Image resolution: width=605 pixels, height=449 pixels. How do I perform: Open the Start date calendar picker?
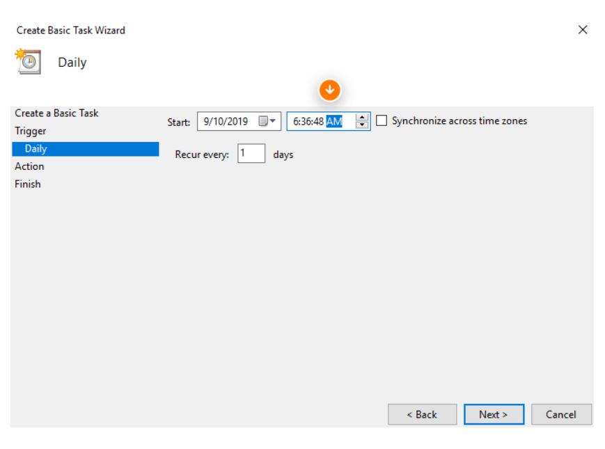(268, 121)
